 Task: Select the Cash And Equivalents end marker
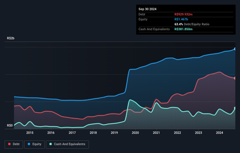point(235,108)
